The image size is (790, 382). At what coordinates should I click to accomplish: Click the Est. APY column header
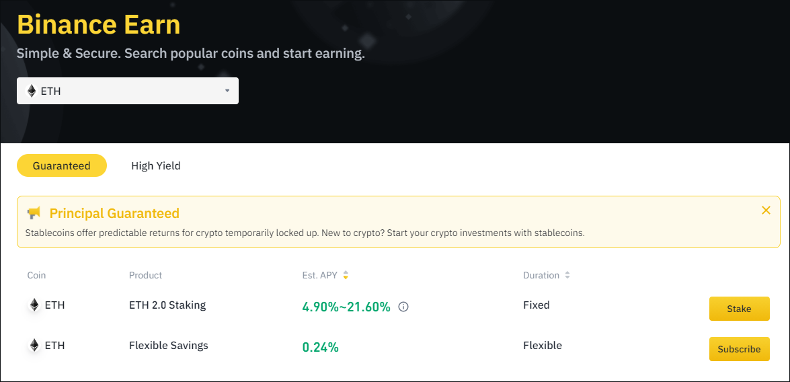[x=320, y=275]
